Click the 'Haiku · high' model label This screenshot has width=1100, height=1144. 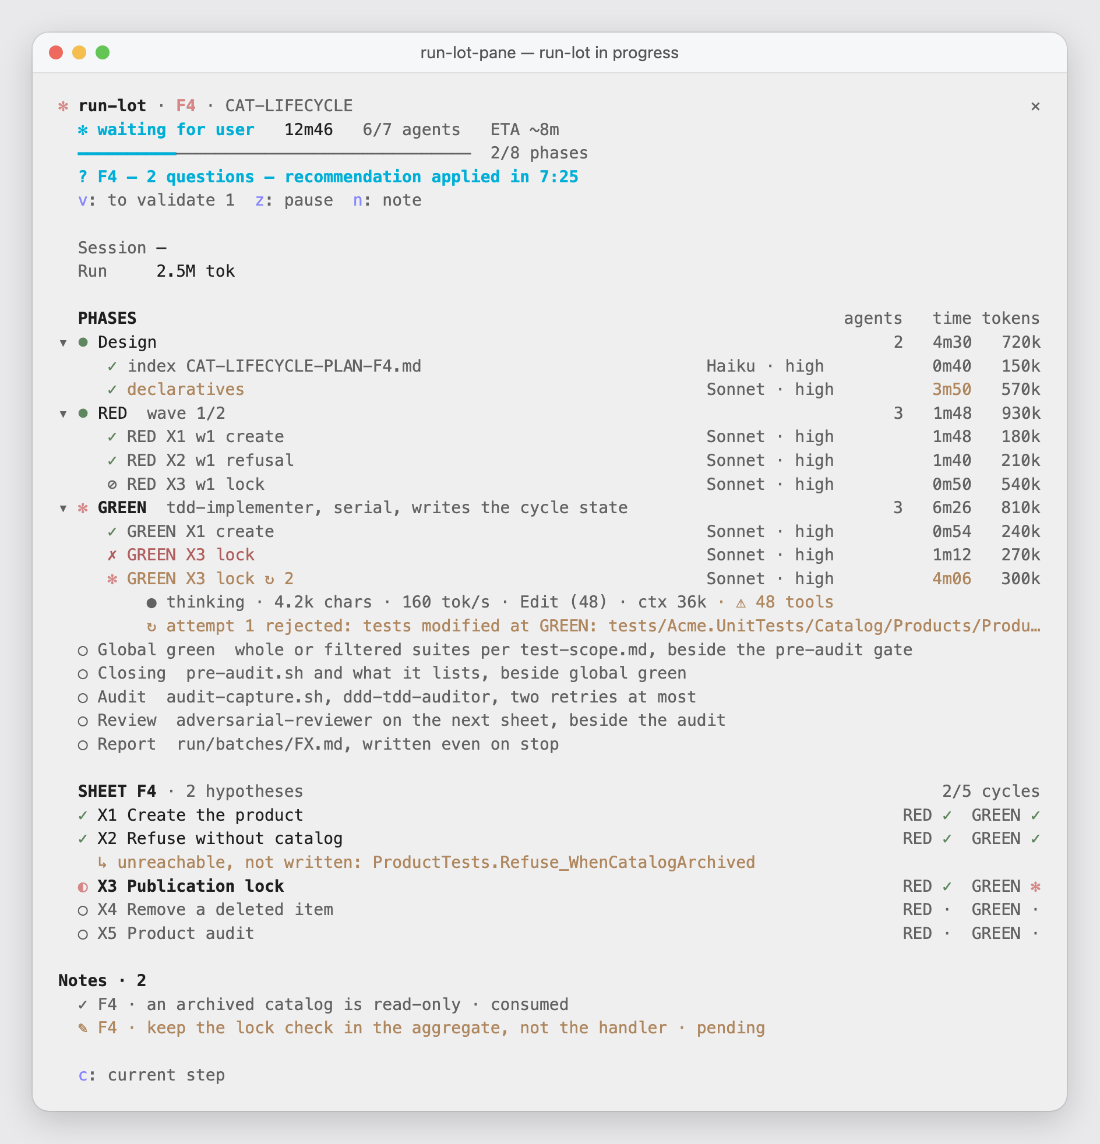pyautogui.click(x=765, y=366)
